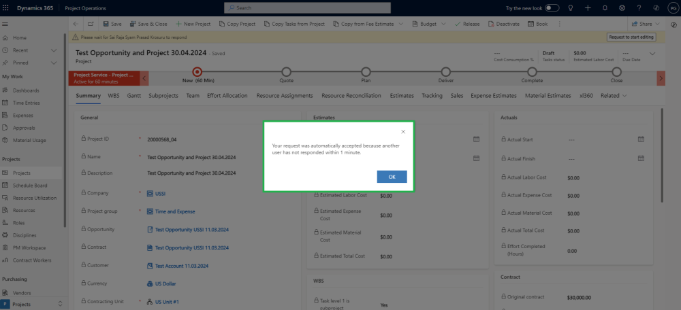Expand Recent in the sidebar
Viewport: 681px width, 310px height.
coord(54,50)
